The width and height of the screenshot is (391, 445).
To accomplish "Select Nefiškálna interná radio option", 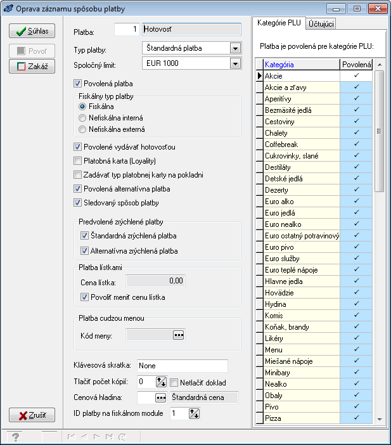I will point(82,118).
